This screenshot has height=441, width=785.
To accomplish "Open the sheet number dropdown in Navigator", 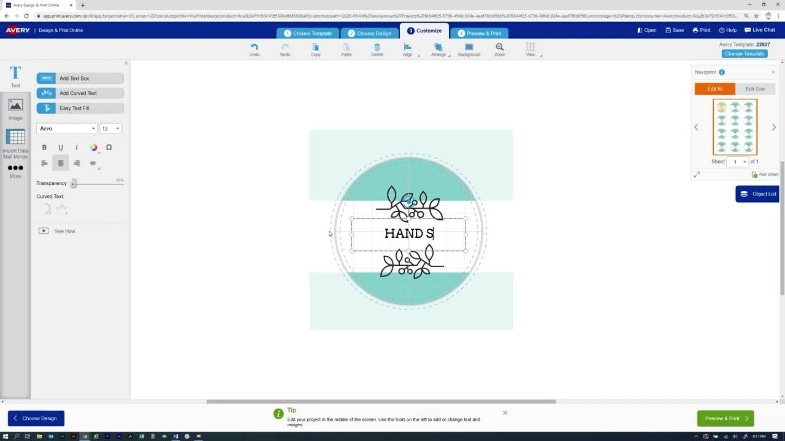I will [737, 162].
